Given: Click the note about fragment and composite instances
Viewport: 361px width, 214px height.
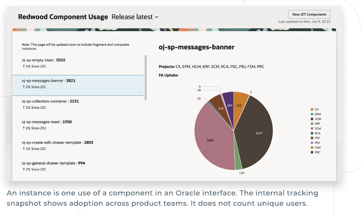Looking at the screenshot, I should click(76, 47).
